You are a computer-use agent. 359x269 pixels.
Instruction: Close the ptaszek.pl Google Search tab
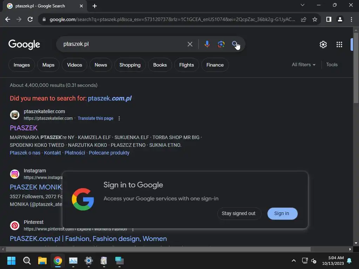(x=81, y=6)
